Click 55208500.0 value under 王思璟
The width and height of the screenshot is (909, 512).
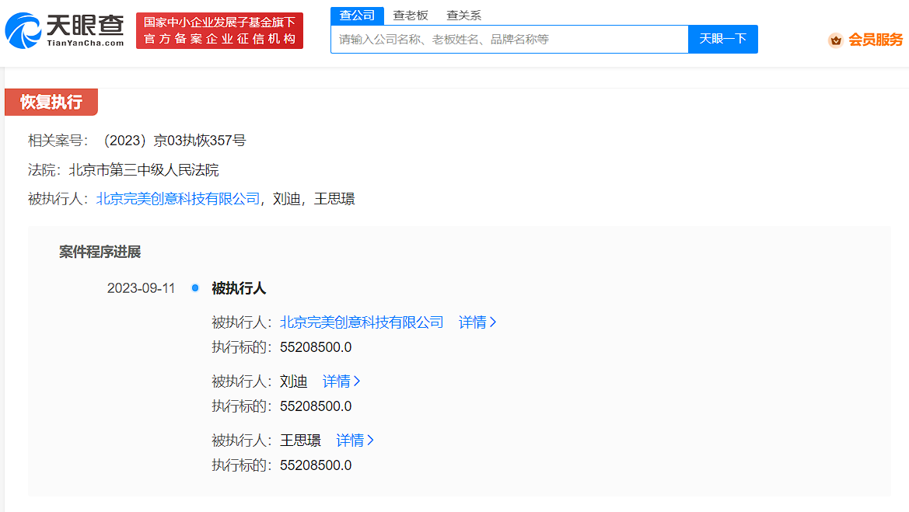316,465
